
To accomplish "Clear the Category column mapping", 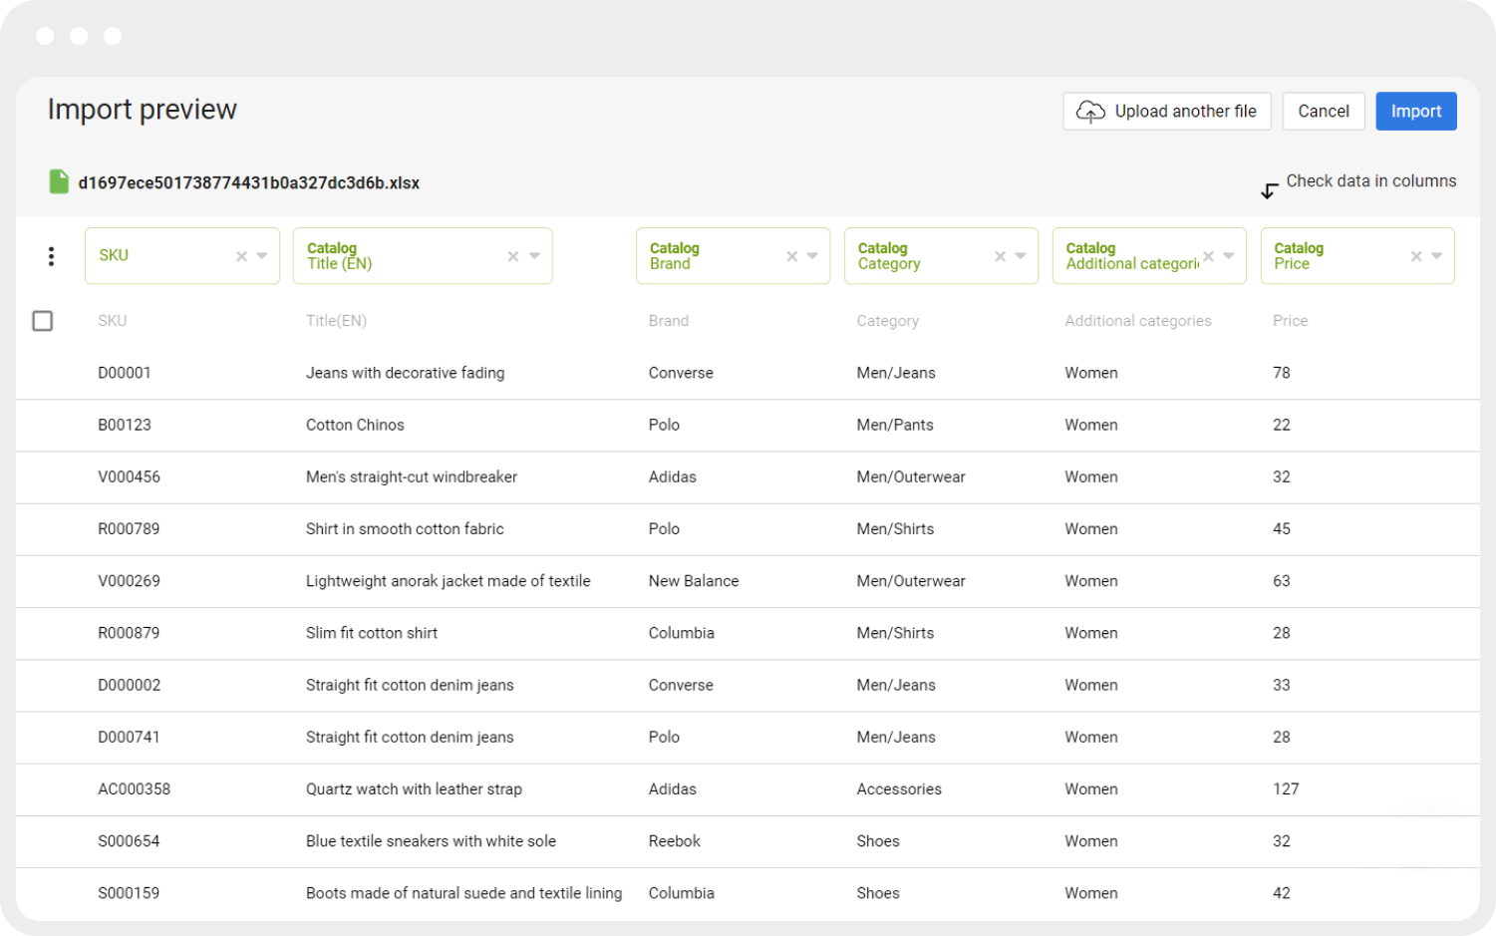I will pyautogui.click(x=1000, y=256).
